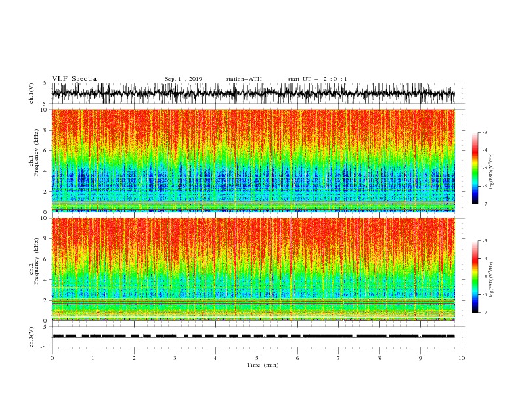Click the "8" kHz tick of the ch.1 spectrogram
This screenshot has height=402, width=520.
[x=46, y=130]
